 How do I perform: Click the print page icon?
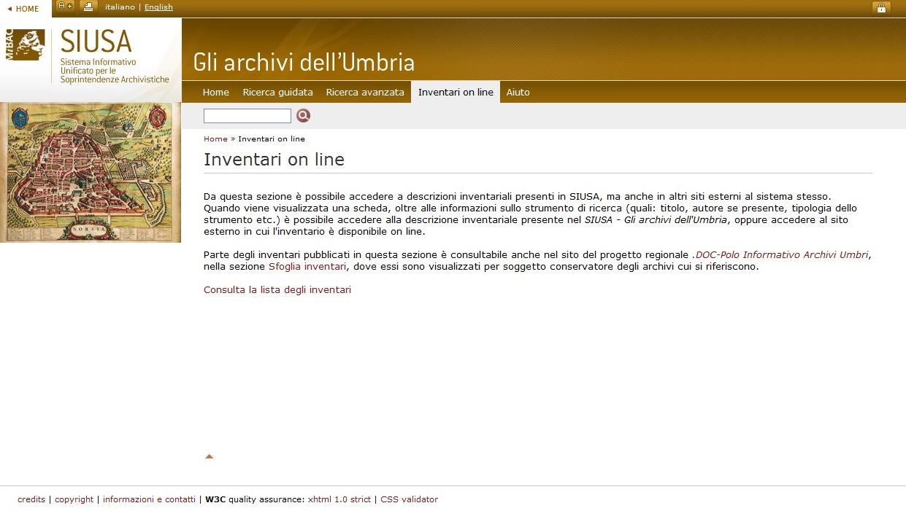pyautogui.click(x=88, y=7)
